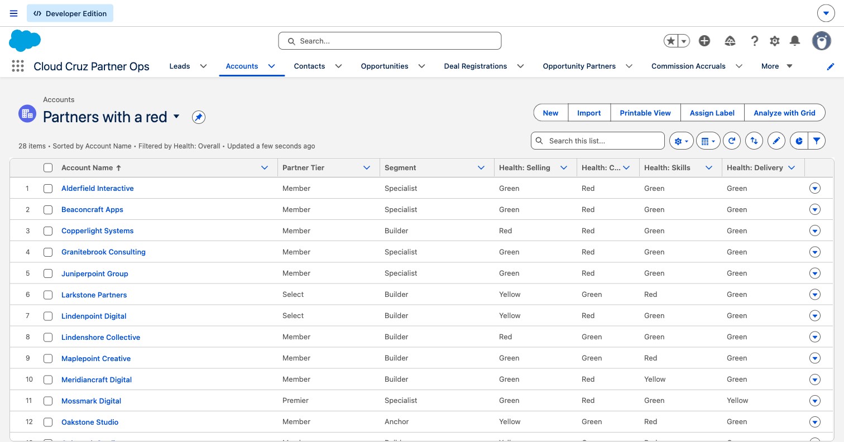Open the hamburger navigation menu
Viewport: 844px width, 442px height.
14,13
